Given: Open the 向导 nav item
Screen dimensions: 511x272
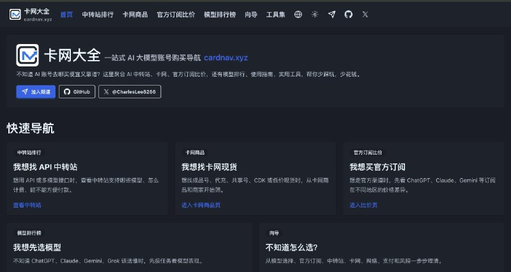Looking at the screenshot, I should pos(251,15).
